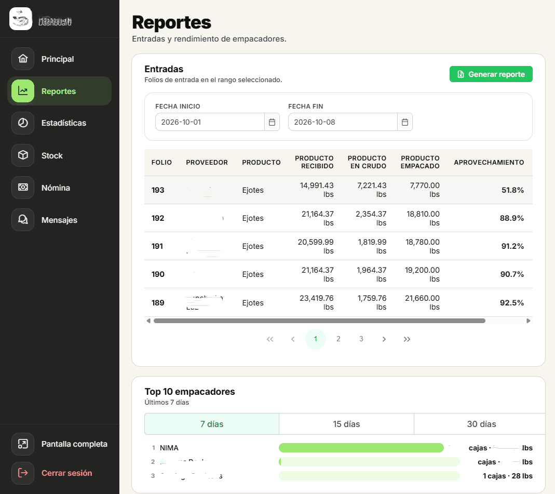Click the Cerrar sesión logout icon
Viewport: 555px width, 494px height.
tap(23, 473)
